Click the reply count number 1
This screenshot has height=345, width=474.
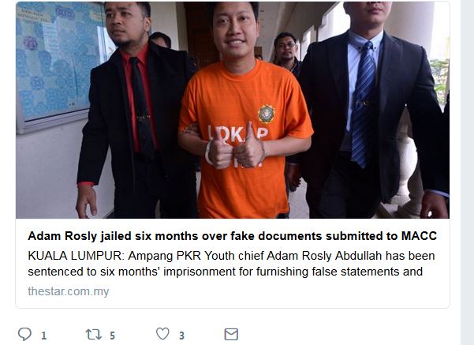click(x=44, y=336)
